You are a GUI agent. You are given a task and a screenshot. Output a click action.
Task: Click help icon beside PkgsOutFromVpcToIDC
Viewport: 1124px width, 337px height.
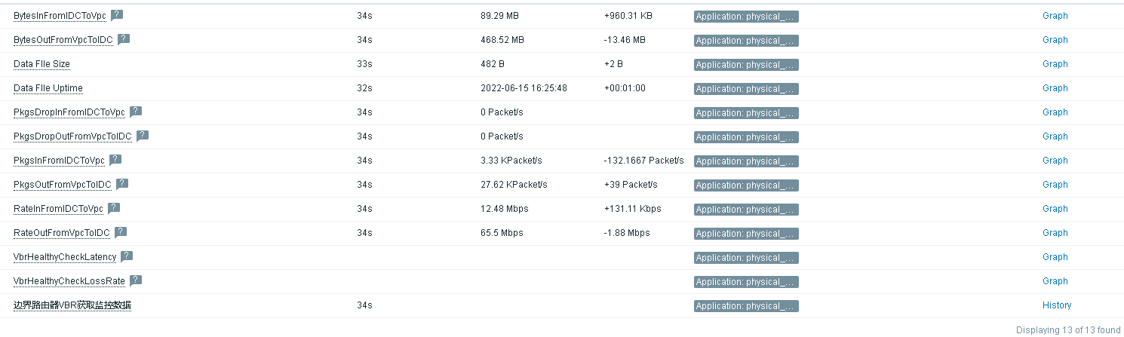(122, 184)
